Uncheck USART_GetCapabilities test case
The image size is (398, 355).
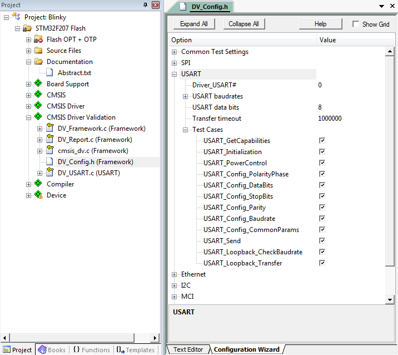322,141
